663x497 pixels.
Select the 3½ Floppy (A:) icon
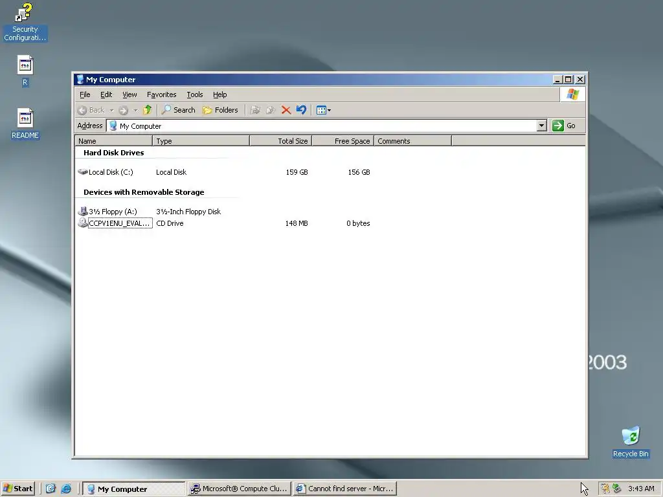click(83, 212)
